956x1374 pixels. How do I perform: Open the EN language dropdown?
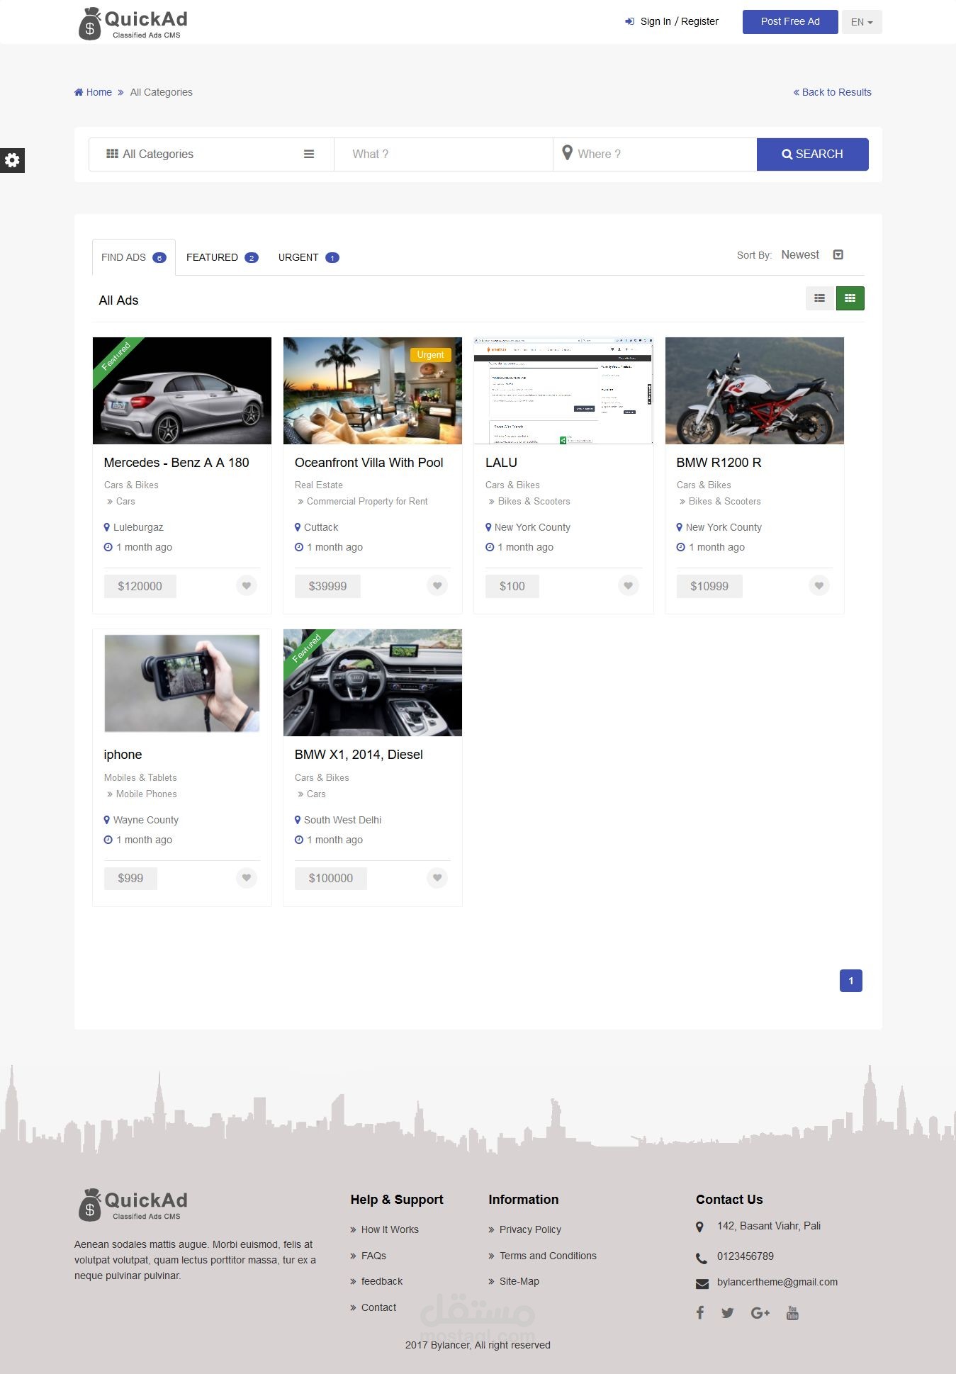pyautogui.click(x=862, y=22)
